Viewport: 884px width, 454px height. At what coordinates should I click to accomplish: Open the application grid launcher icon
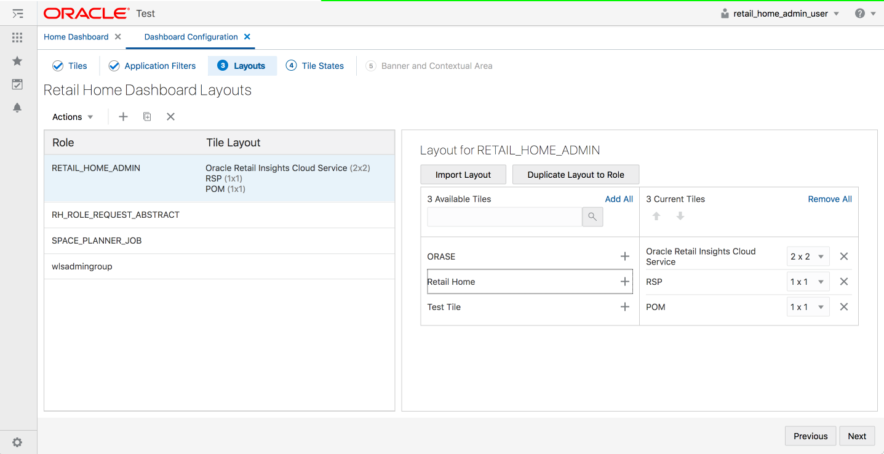tap(17, 38)
